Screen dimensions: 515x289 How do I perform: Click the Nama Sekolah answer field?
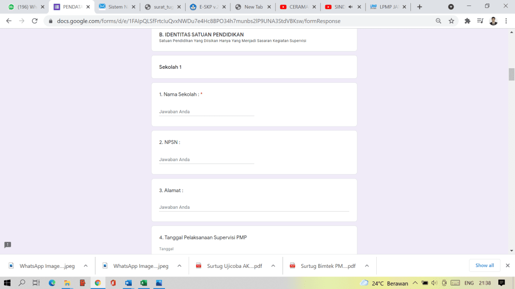pyautogui.click(x=206, y=111)
